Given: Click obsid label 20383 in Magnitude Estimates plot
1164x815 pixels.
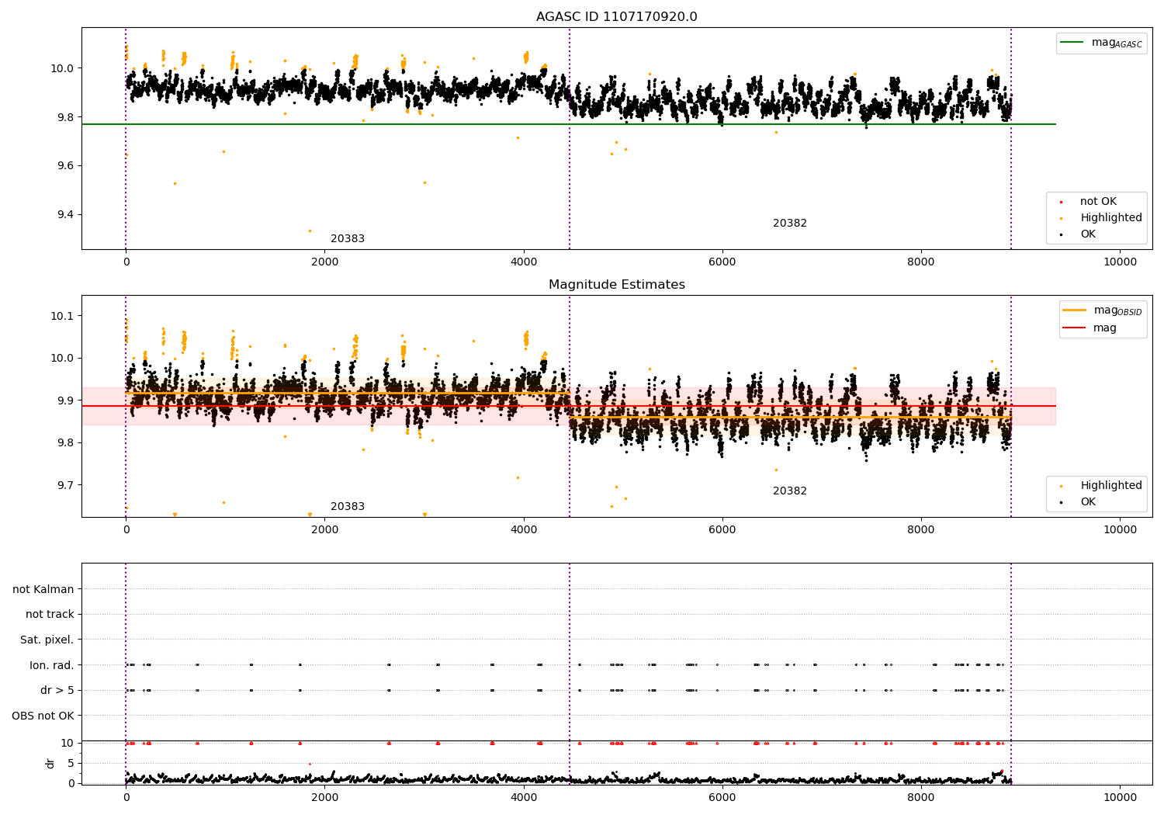Looking at the screenshot, I should click(x=348, y=507).
